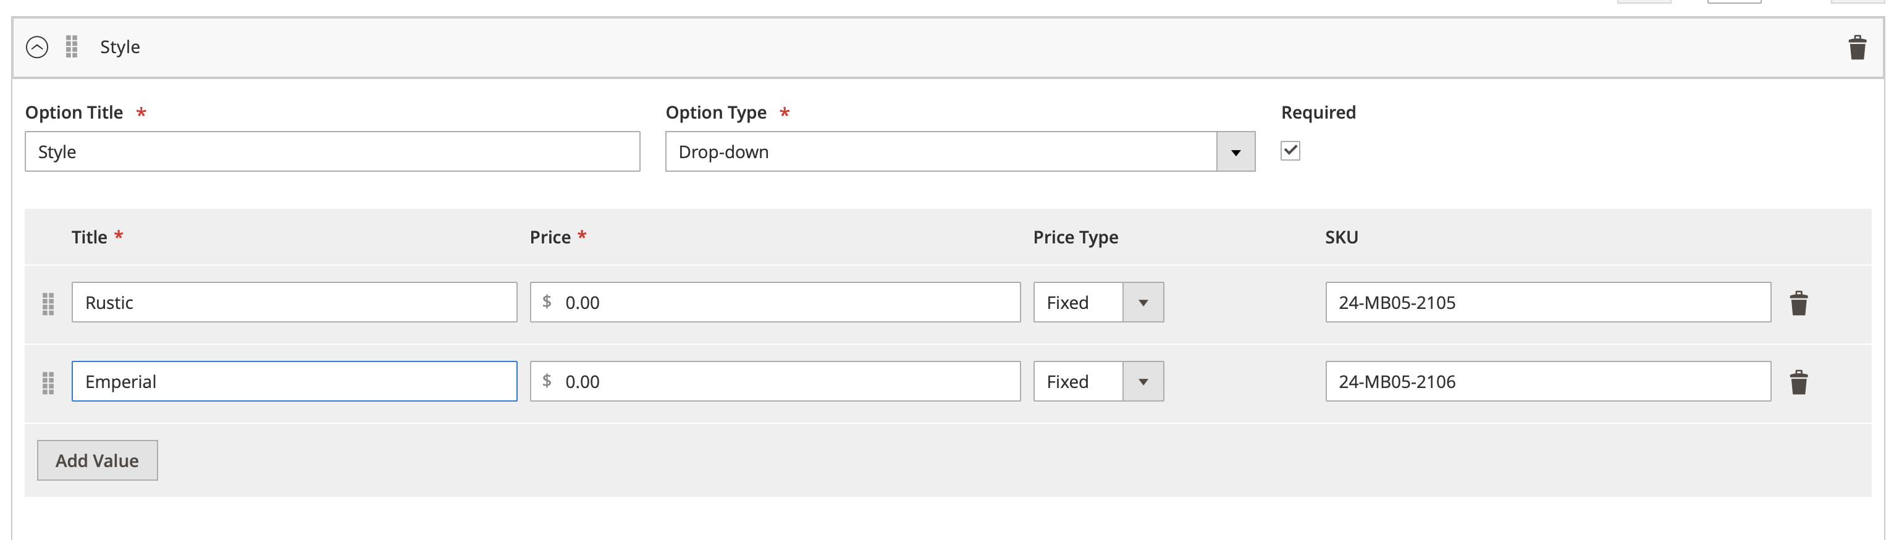Viewport: 1894px width, 540px height.
Task: Click the price field in Emperial row
Action: click(775, 381)
